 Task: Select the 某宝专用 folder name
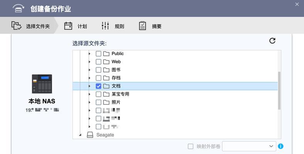120,94
